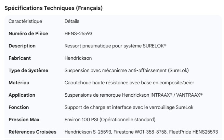Click the 'Spécifications Techniques (Français)' heading
The height and width of the screenshot is (140, 224).
click(53, 8)
